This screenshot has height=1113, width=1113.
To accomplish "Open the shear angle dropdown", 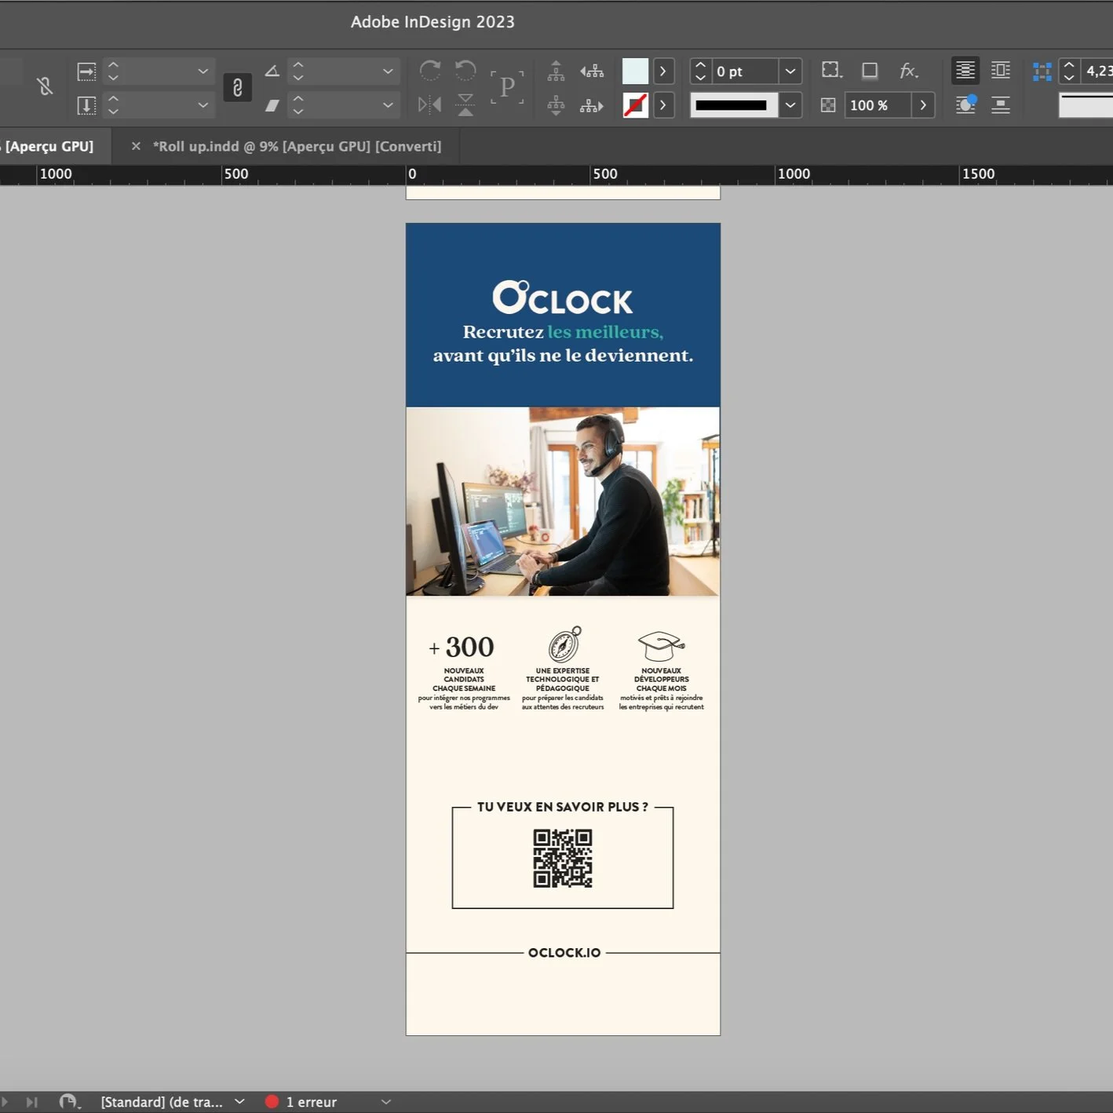I will pyautogui.click(x=388, y=104).
